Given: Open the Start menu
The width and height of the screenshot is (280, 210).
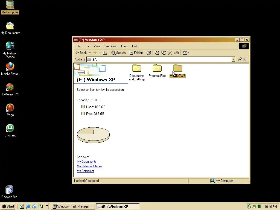Looking at the screenshot, I should [8, 207].
